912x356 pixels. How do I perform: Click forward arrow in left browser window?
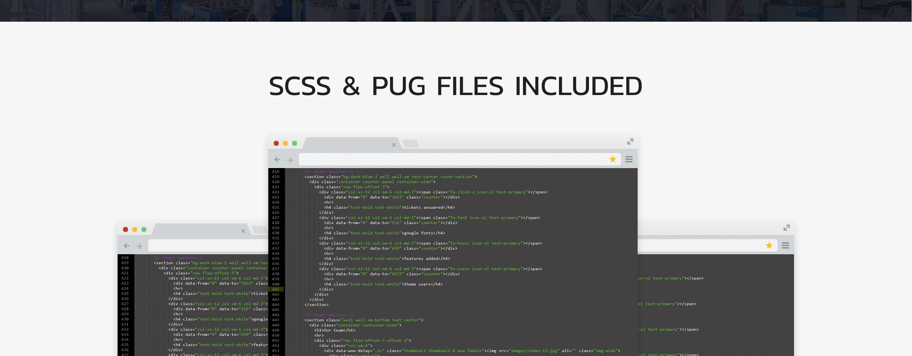click(139, 246)
